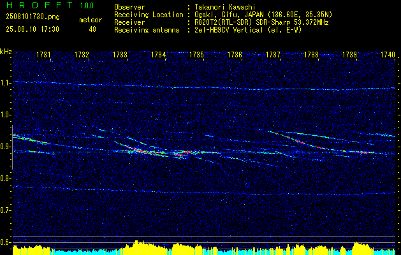Viewport: 401px width, 255px height.
Task: Click the 1739 time marker
Action: pos(349,54)
